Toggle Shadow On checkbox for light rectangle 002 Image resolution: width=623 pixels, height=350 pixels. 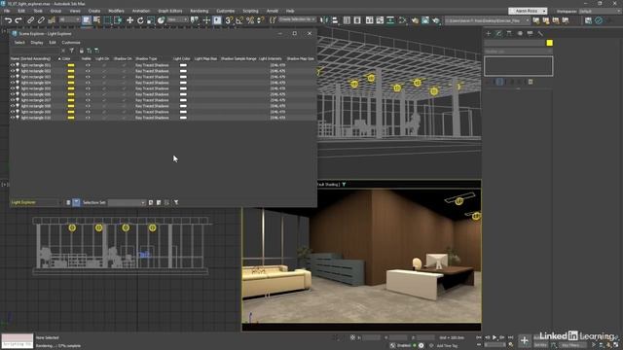click(x=124, y=71)
